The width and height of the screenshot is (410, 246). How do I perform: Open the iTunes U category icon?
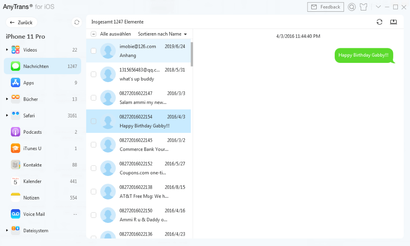click(x=15, y=148)
